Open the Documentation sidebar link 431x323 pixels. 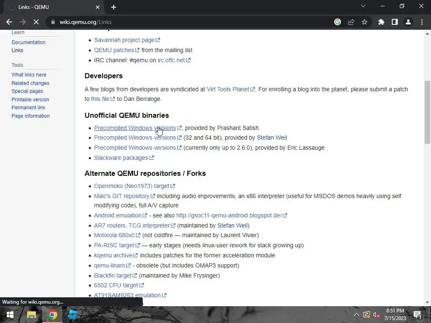tap(28, 42)
